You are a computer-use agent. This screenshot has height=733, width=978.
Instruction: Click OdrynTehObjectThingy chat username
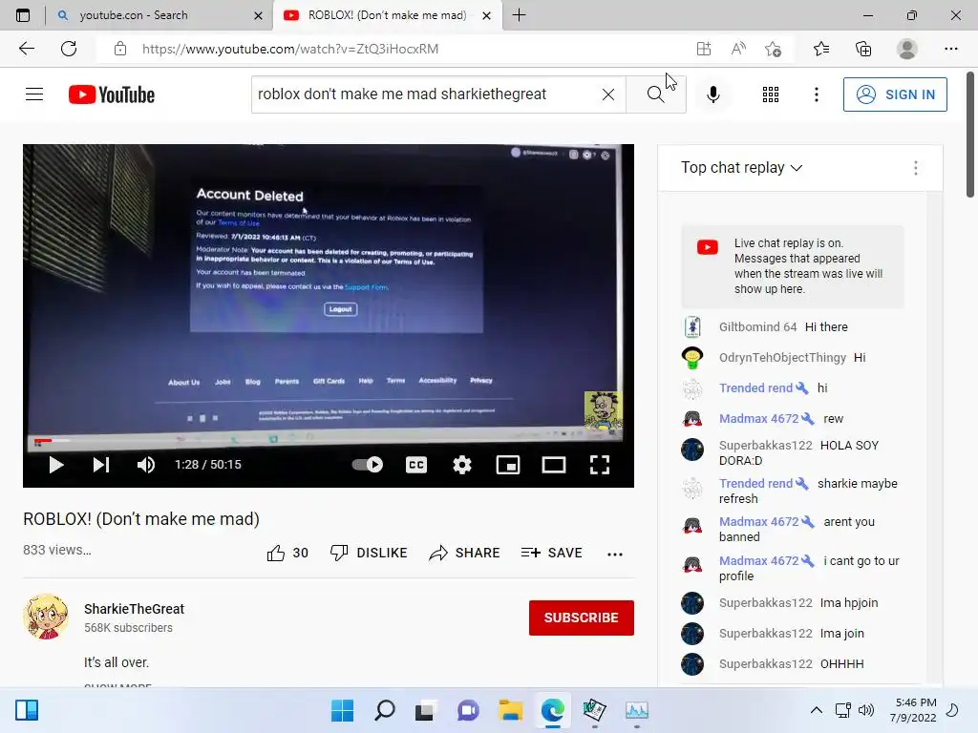(782, 358)
